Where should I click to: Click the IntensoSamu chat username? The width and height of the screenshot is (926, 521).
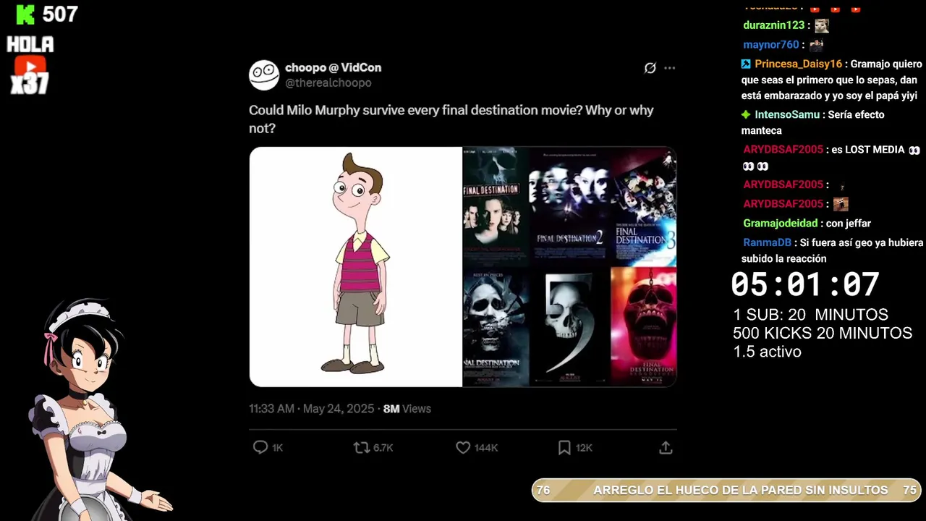tap(787, 114)
